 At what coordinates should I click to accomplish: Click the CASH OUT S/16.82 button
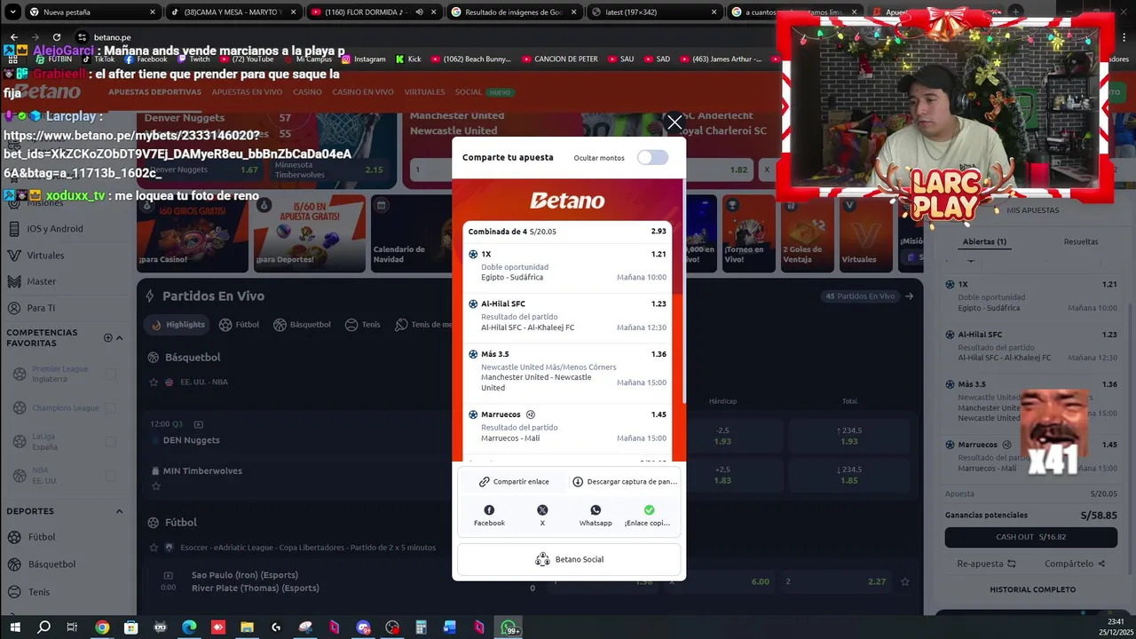[x=1030, y=537]
